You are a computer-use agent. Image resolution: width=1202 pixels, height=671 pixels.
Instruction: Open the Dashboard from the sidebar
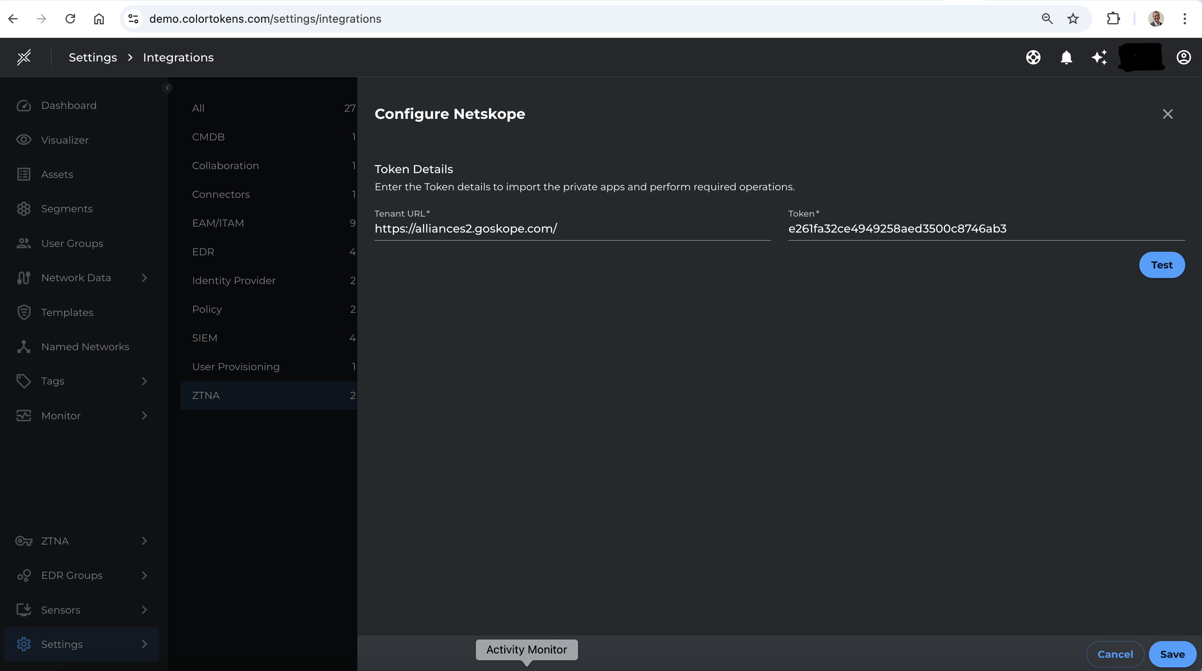tap(68, 105)
